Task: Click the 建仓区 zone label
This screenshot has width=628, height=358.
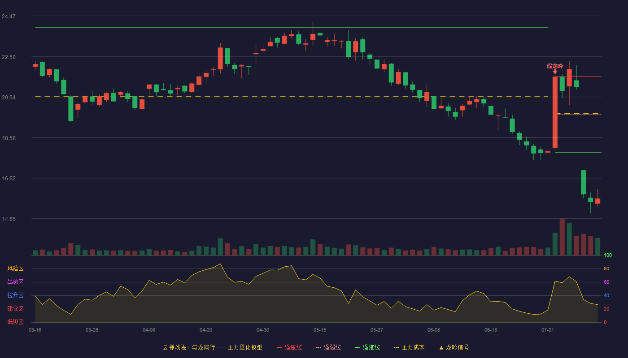Action: point(15,309)
